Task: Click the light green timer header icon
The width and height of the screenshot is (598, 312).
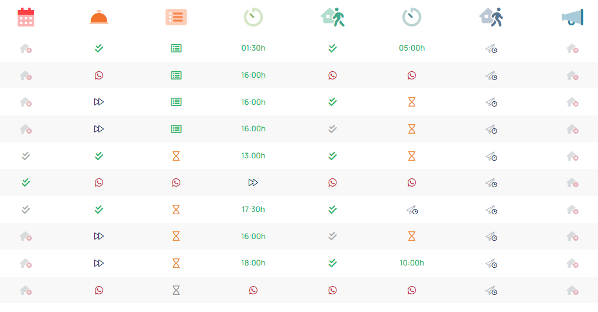Action: tap(253, 17)
